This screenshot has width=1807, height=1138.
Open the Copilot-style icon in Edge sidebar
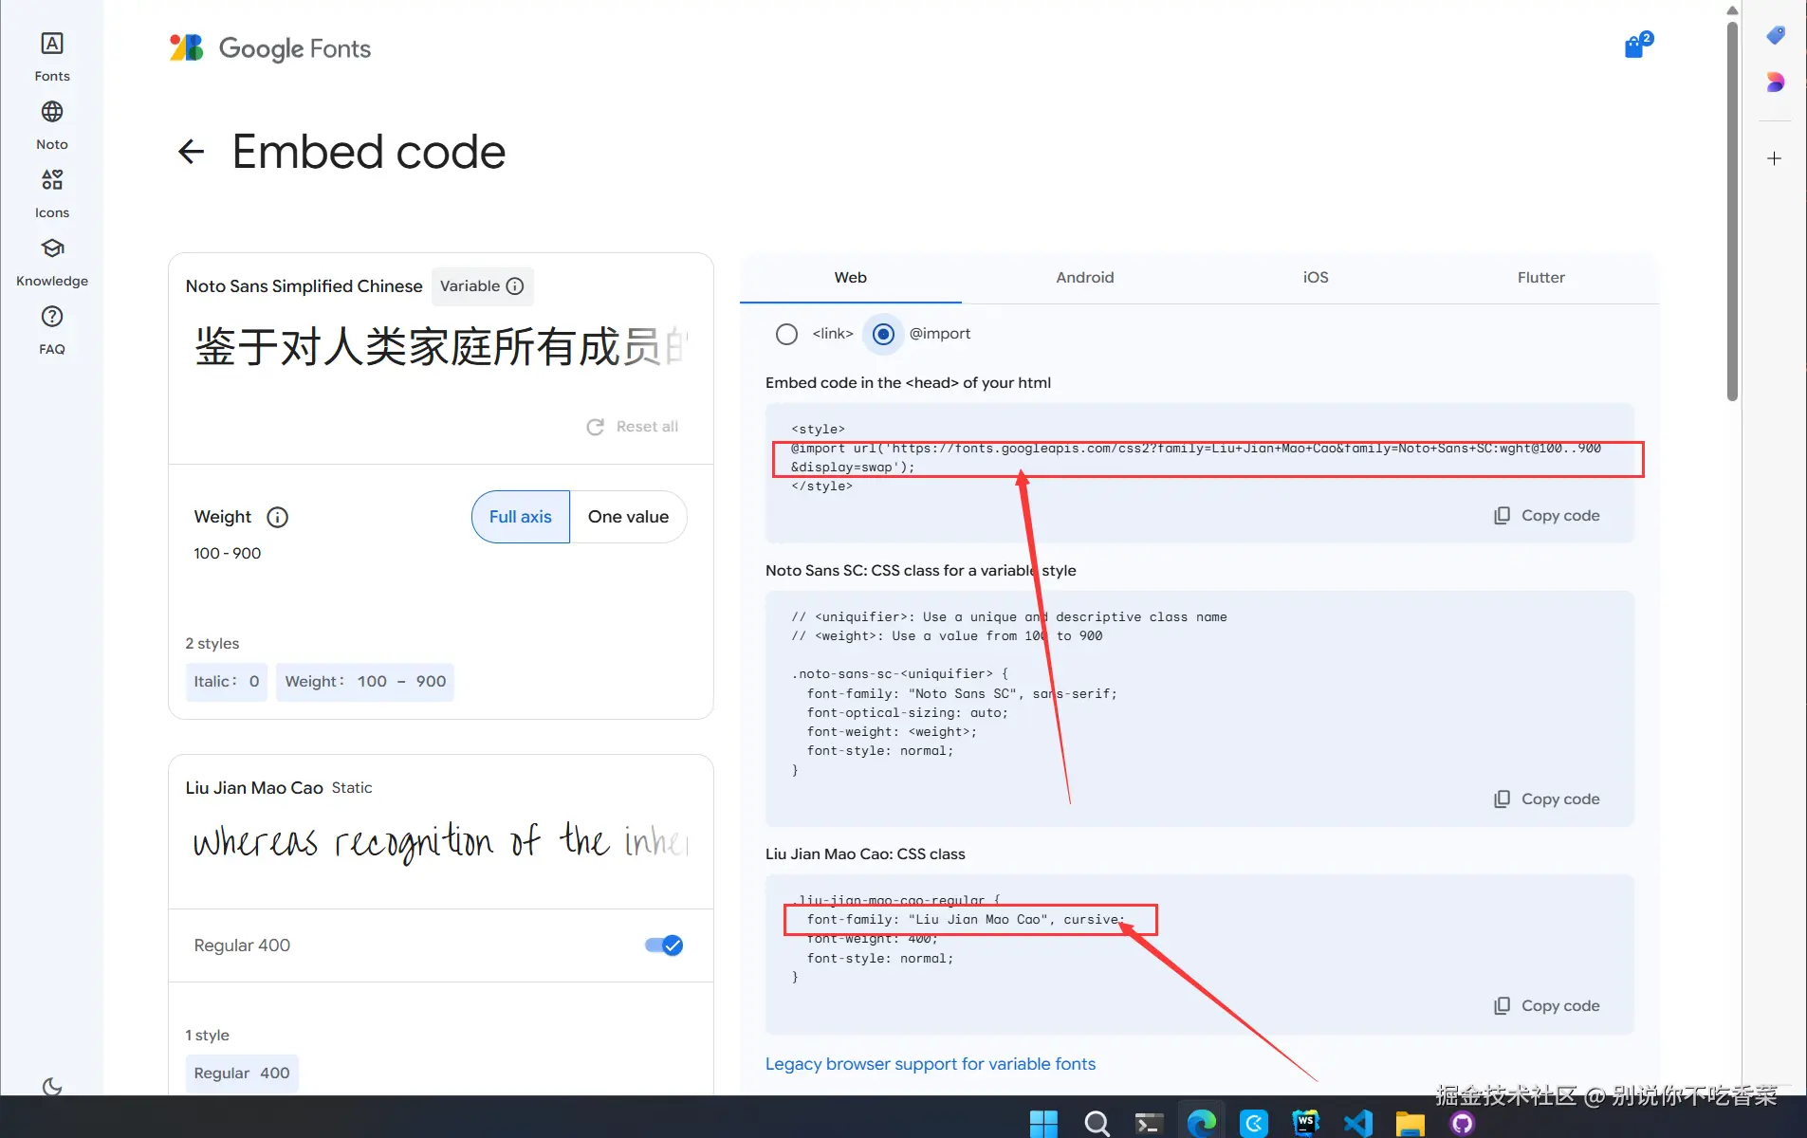[x=1775, y=83]
